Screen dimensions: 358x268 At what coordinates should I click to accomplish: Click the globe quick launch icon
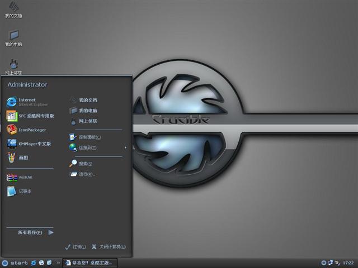tap(41, 263)
